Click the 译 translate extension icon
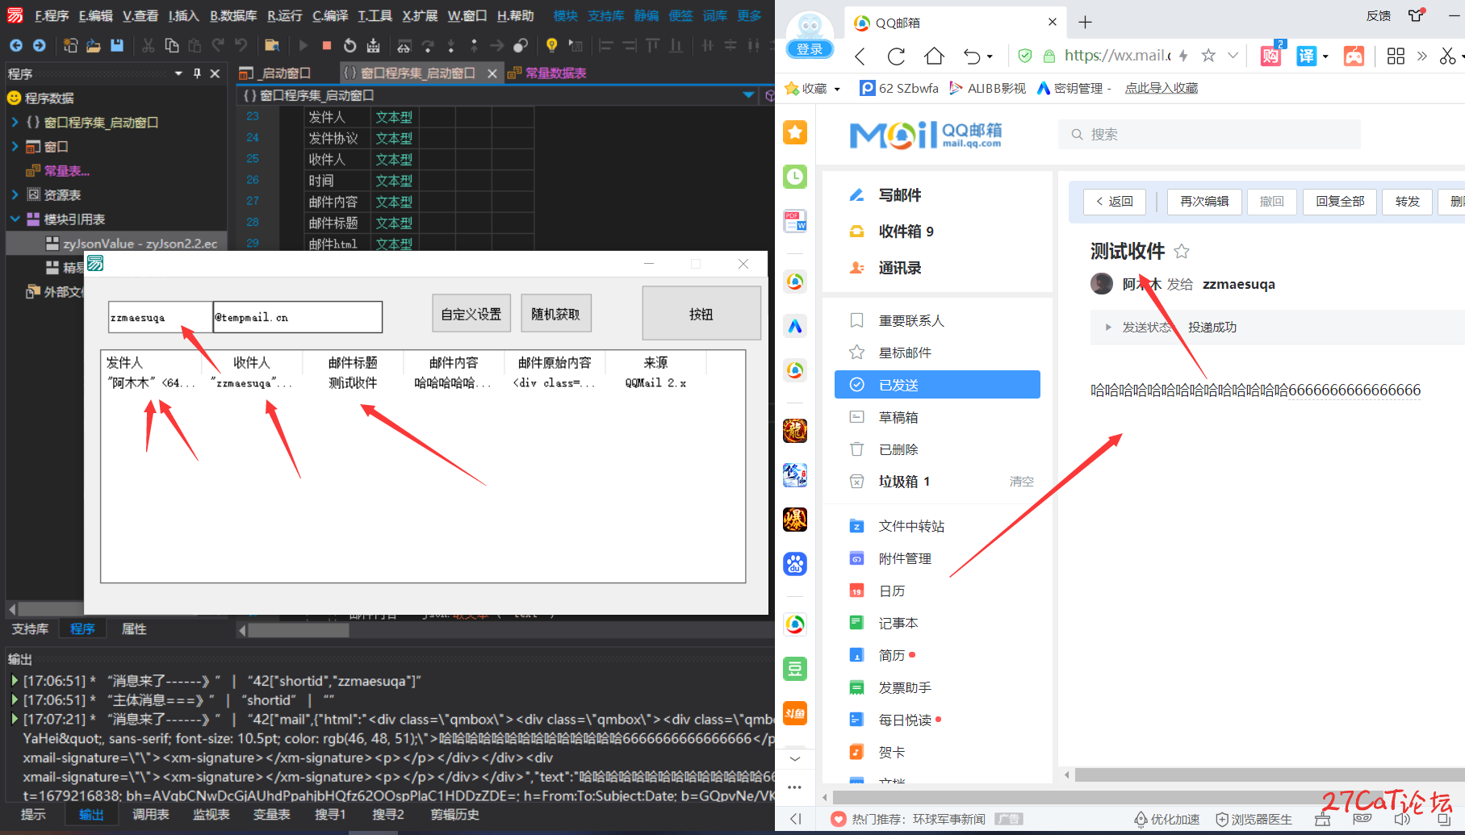This screenshot has width=1465, height=835. [1306, 56]
